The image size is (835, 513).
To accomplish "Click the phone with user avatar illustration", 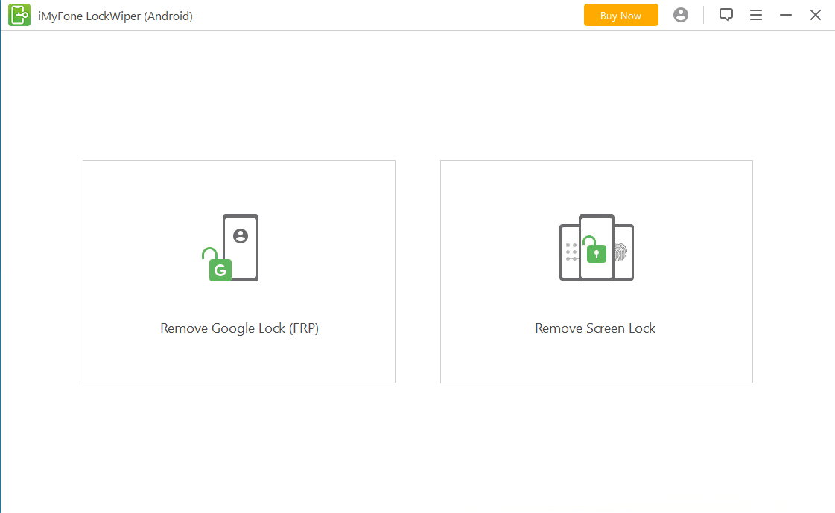I will point(241,247).
